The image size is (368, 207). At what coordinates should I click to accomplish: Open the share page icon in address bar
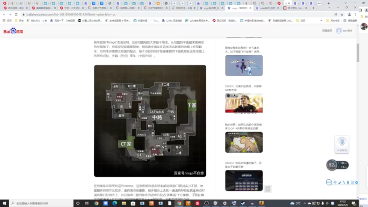click(x=336, y=15)
